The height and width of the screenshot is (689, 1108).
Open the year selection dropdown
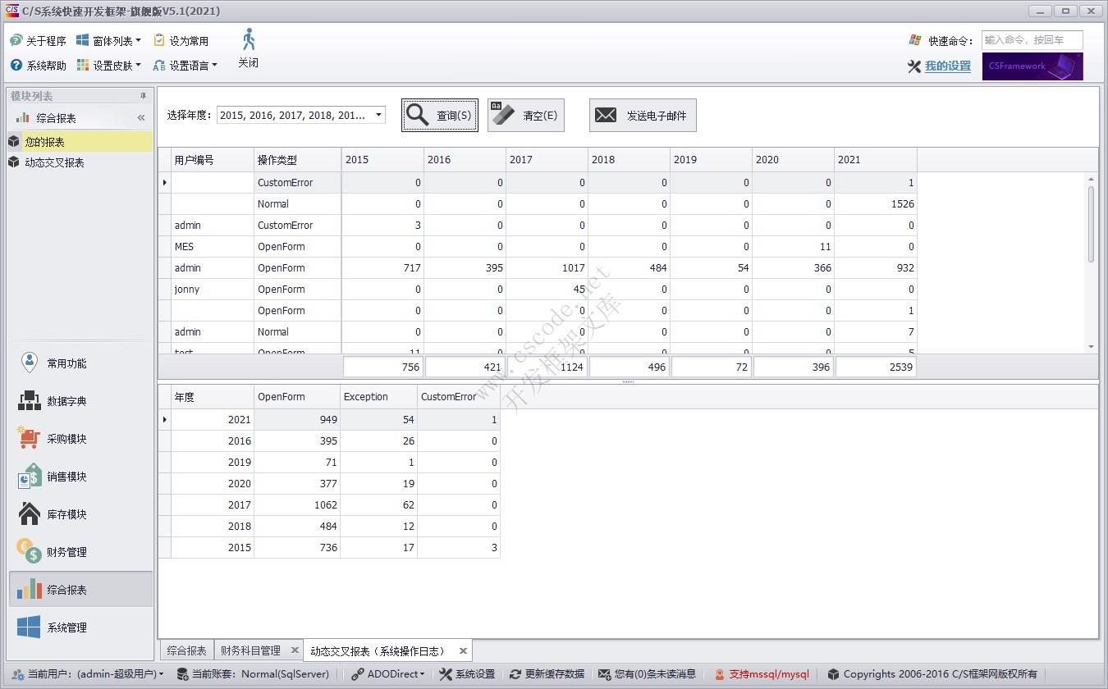pos(378,115)
